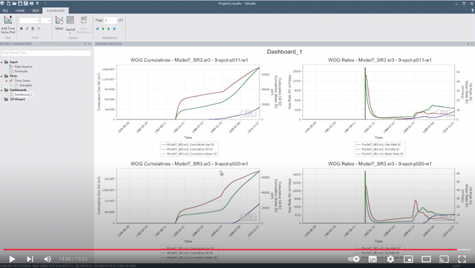Switch to the HOME ribbon tab
Viewport: 475px width, 268px height.
20,10
